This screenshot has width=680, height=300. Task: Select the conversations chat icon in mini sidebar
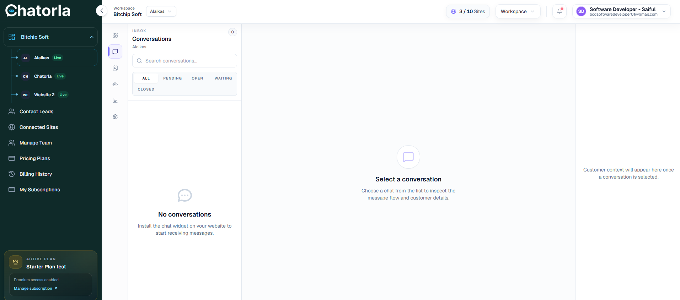click(x=115, y=51)
